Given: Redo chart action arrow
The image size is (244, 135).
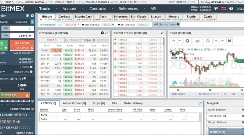Looking at the screenshot, I should (x=222, y=41).
